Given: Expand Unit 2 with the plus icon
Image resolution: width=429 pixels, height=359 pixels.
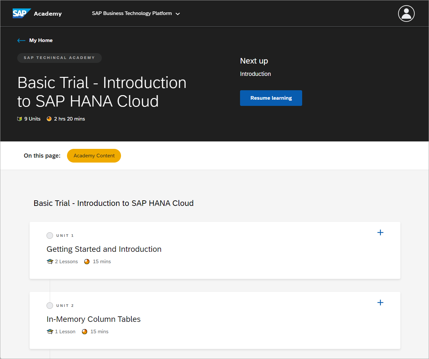Looking at the screenshot, I should tap(380, 303).
